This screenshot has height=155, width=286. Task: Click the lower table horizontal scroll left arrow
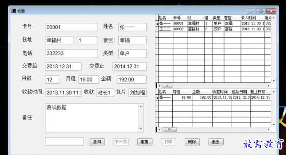(x=160, y=129)
